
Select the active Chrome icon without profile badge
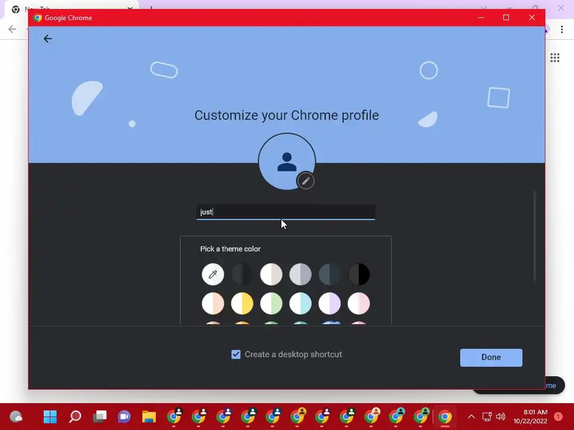[x=445, y=417]
